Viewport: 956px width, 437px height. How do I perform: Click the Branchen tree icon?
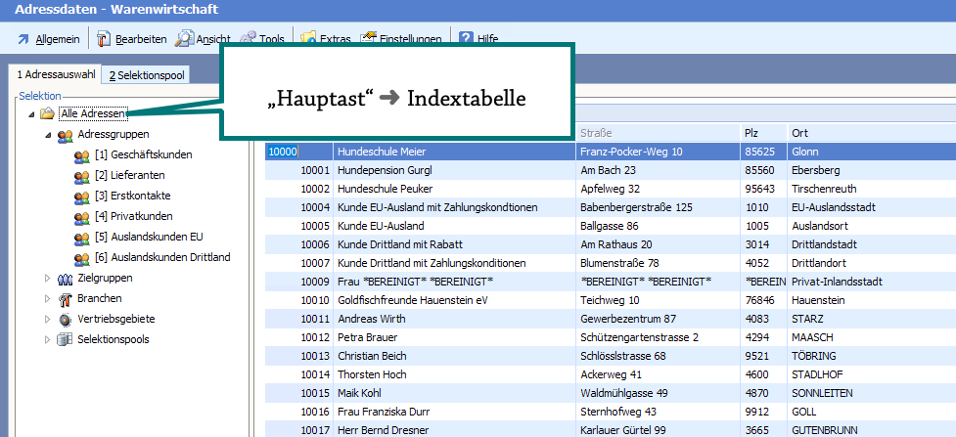65,299
